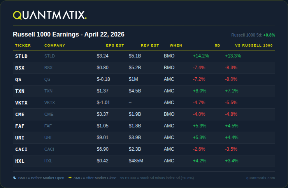Click the +14.2% 5D value for STLD

point(201,56)
